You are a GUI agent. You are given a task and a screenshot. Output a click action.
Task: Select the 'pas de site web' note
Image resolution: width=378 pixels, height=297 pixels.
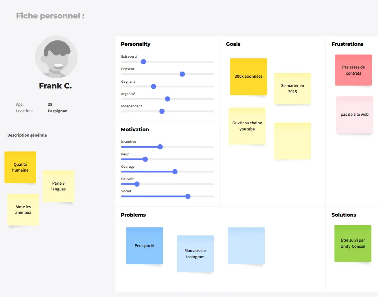[x=354, y=114]
